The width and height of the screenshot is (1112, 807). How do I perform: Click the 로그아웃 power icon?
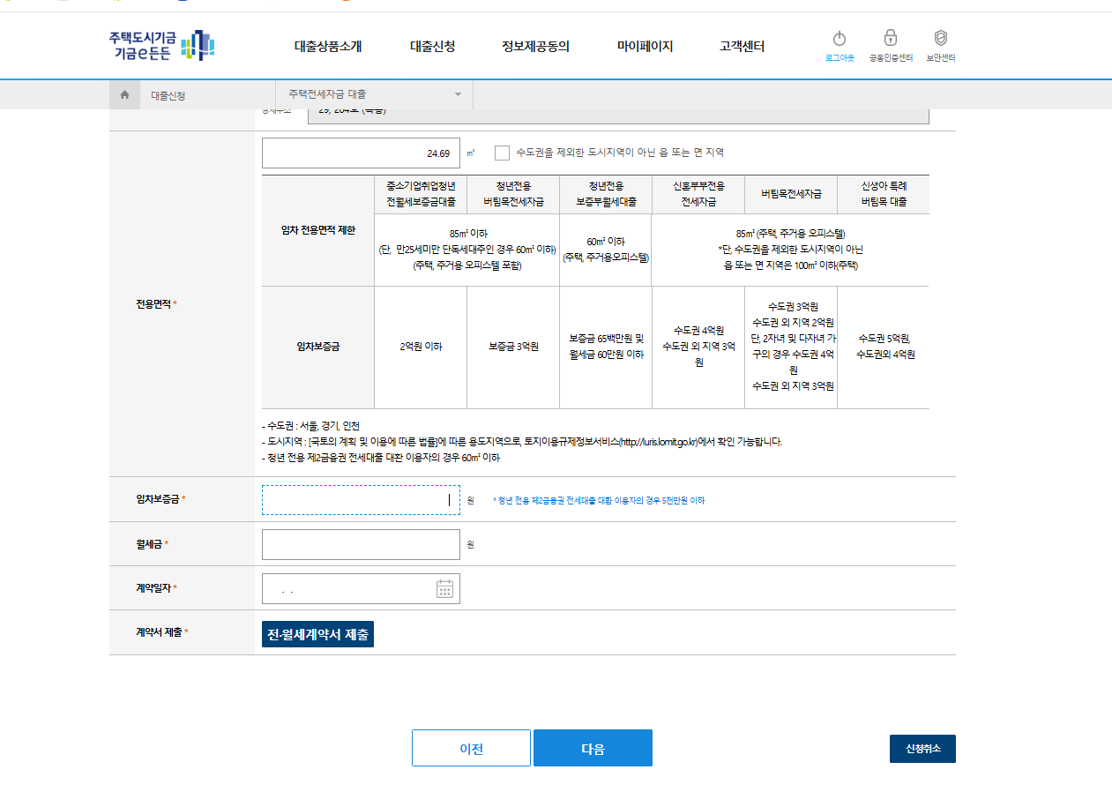840,39
